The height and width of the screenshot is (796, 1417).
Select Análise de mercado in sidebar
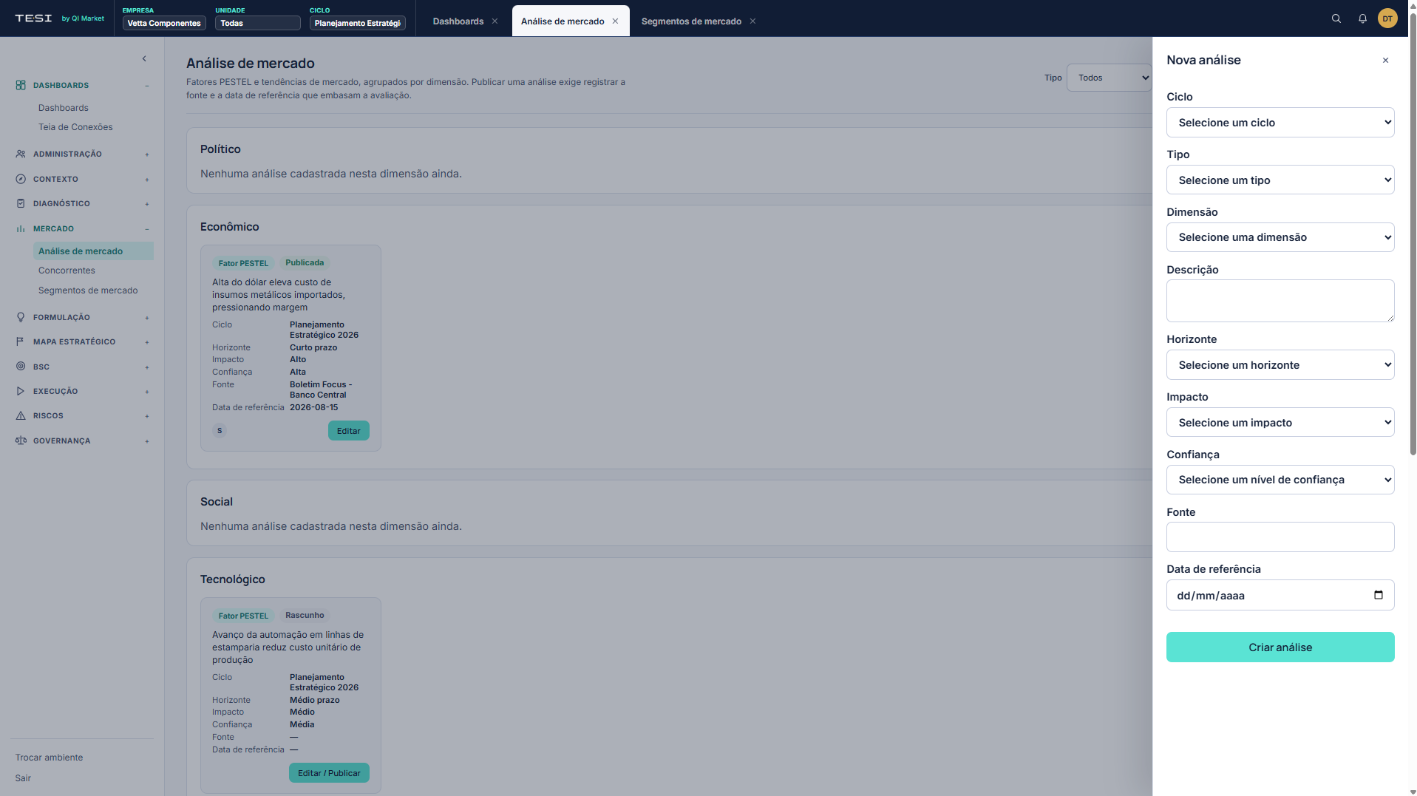pos(93,251)
